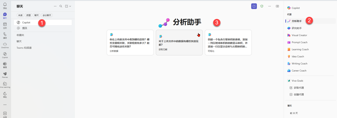Click 创建代理 to create an agent
This screenshot has height=118, width=337.
point(296,95)
